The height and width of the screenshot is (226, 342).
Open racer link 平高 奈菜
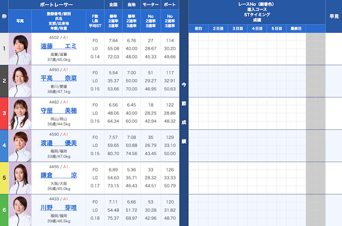58,79
